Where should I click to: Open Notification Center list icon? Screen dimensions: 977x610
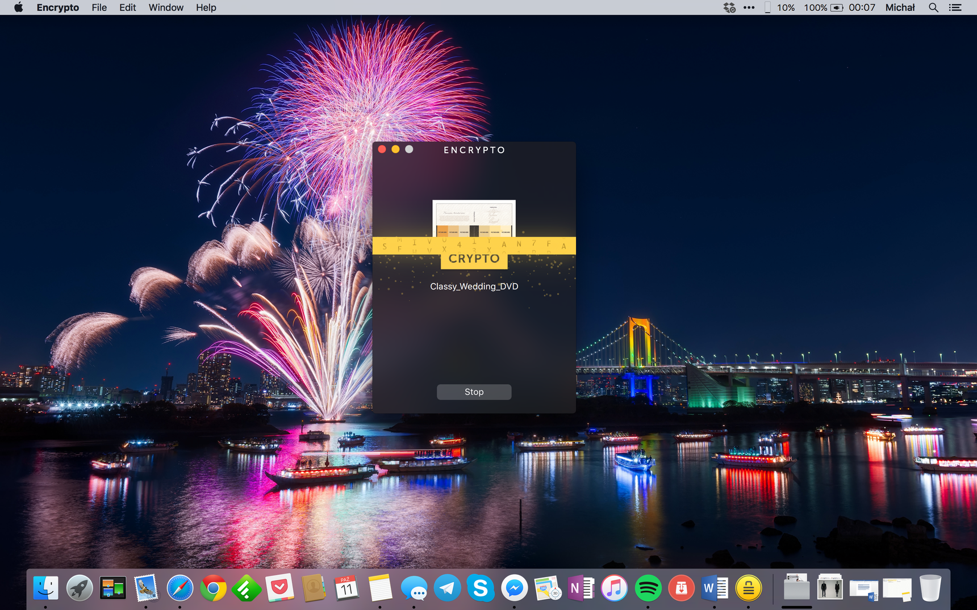955,7
